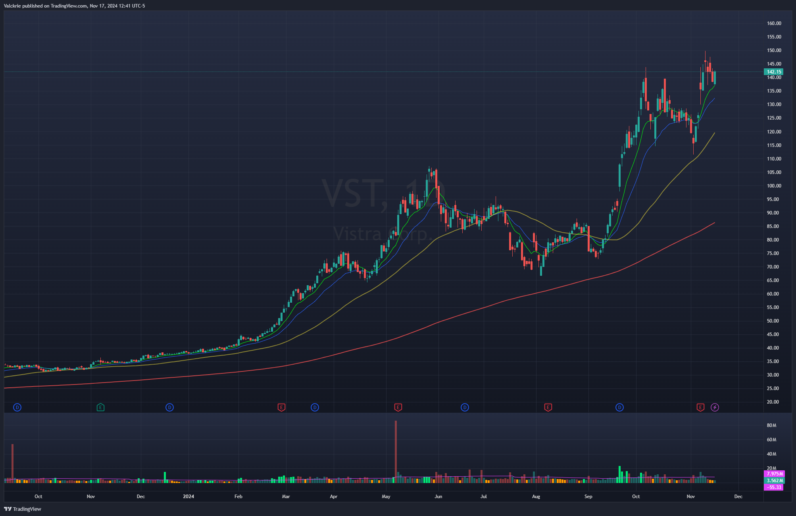
Task: Click the 55.00 price axis label
Action: point(774,307)
